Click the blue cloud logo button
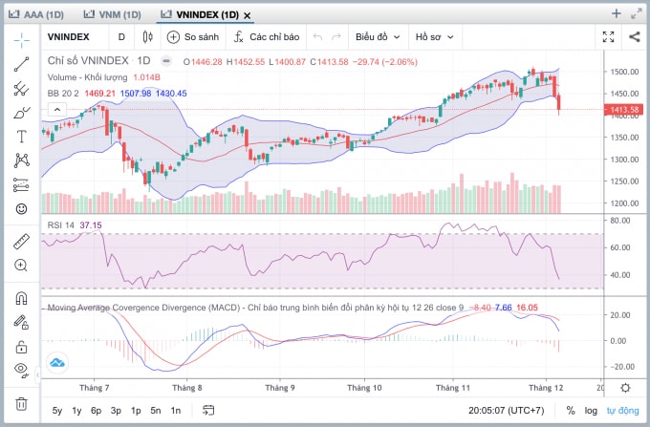The image size is (650, 427). (57, 363)
